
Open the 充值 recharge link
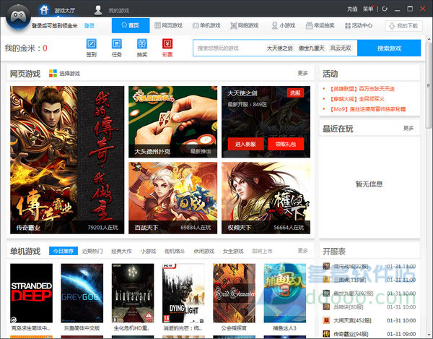[x=352, y=9]
